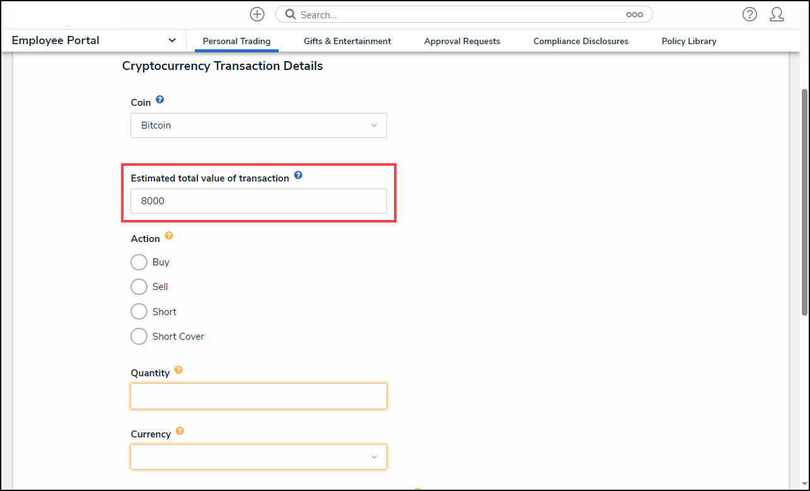Go to the Policy Library tab

pyautogui.click(x=689, y=41)
